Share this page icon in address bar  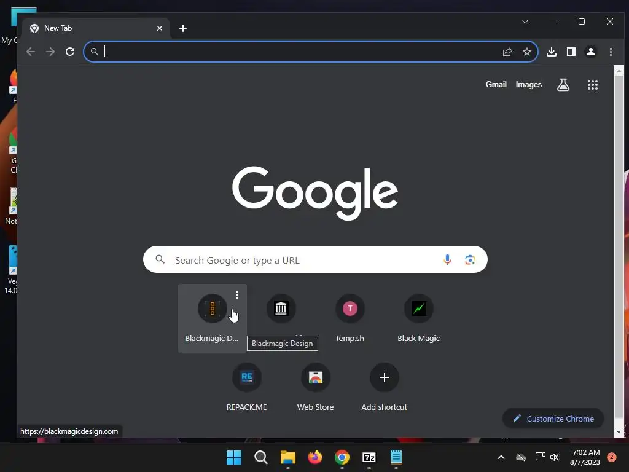pos(507,52)
